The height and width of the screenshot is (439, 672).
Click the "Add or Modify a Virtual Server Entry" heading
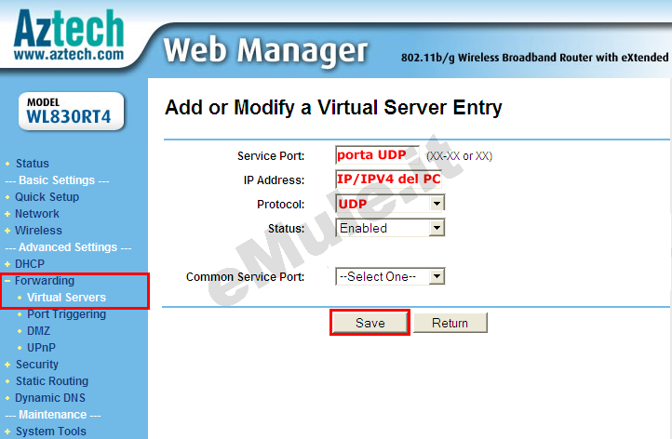pos(333,108)
